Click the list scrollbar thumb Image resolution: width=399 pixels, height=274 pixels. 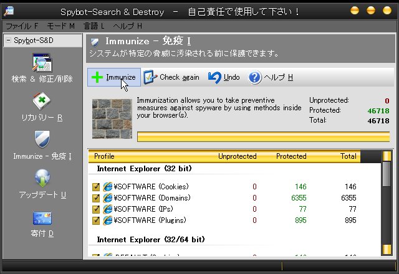tap(387, 174)
